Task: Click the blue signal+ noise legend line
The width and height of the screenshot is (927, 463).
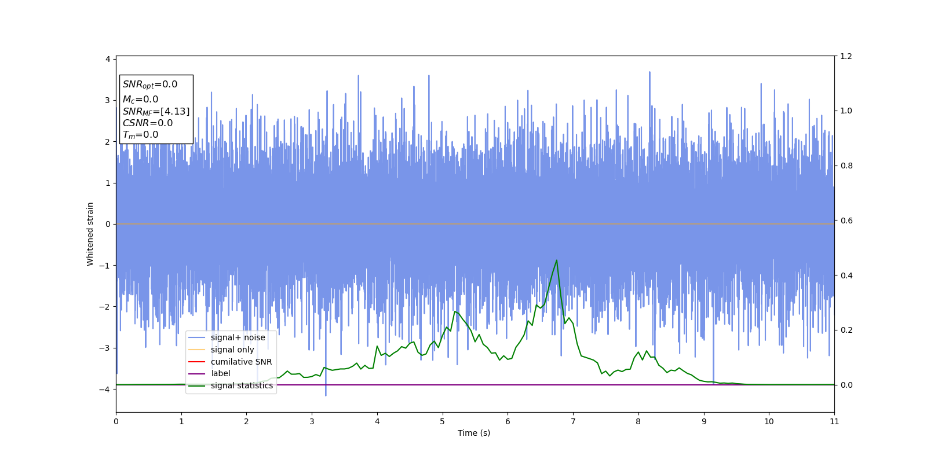Action: pos(197,338)
